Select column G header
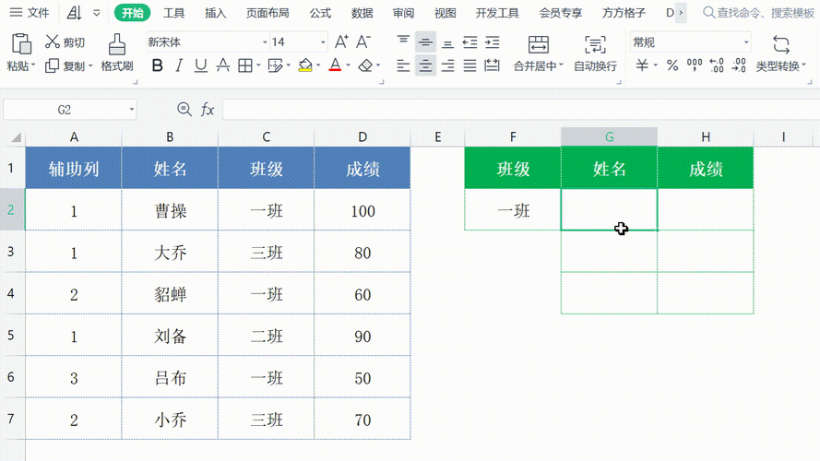This screenshot has height=461, width=820. click(610, 137)
